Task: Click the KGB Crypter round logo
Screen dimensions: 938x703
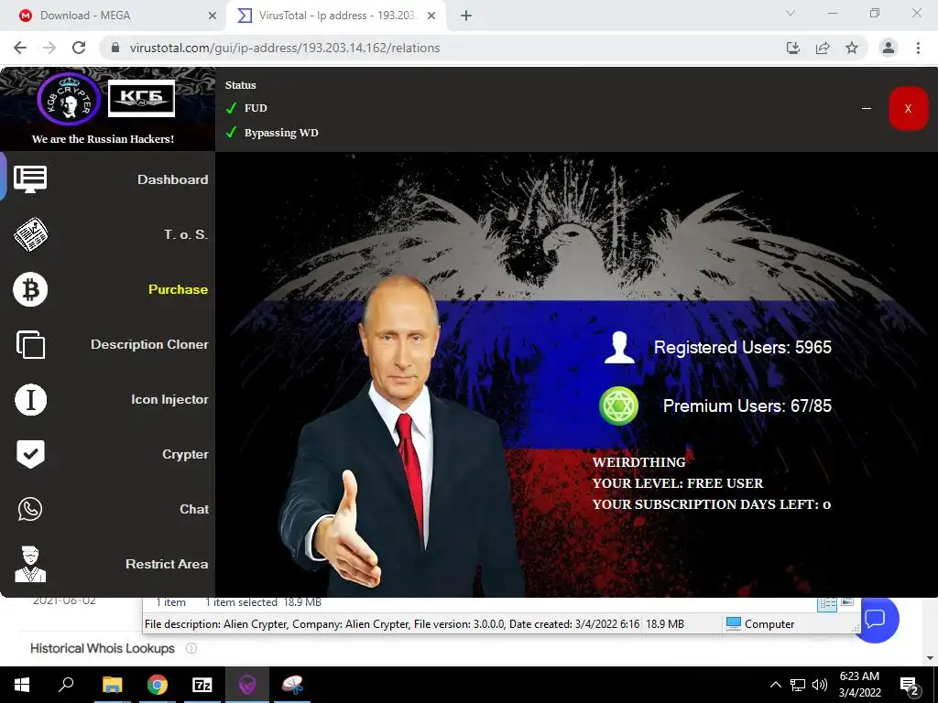Action: coord(69,99)
